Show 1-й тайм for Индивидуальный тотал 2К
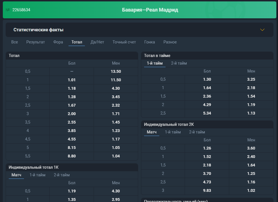Viewport: 278px width, 202px height. click(x=173, y=132)
